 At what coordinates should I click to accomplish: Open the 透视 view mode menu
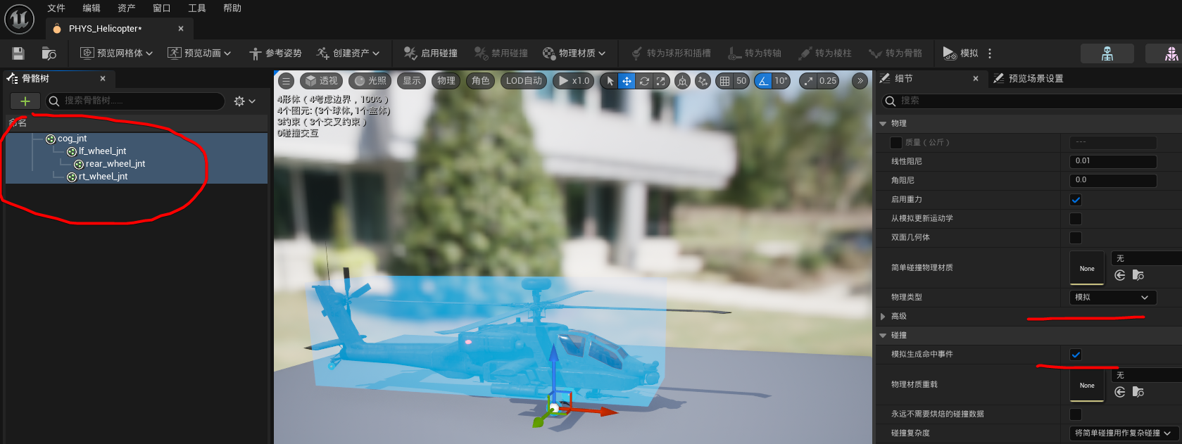pos(322,81)
